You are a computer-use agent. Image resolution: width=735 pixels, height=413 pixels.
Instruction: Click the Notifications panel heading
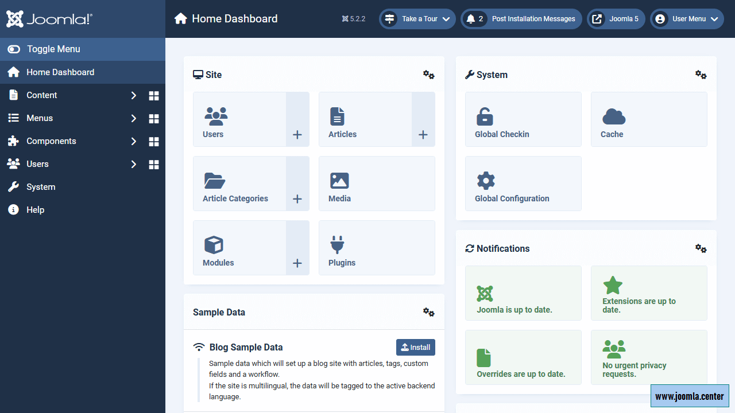coord(503,248)
